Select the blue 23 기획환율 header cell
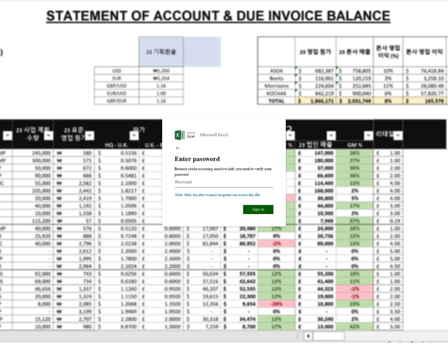 pyautogui.click(x=161, y=52)
